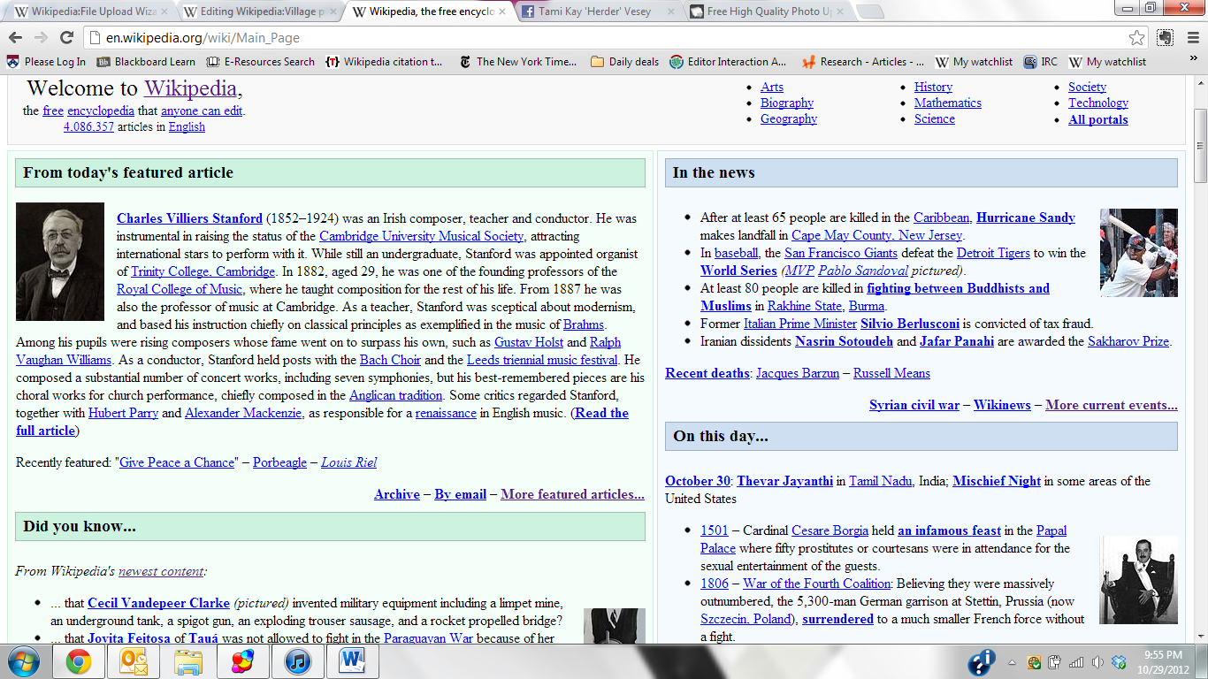Click the browser Back arrow

15,37
